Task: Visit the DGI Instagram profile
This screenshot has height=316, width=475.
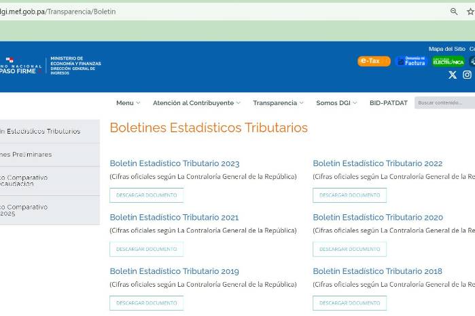Action: (x=467, y=75)
